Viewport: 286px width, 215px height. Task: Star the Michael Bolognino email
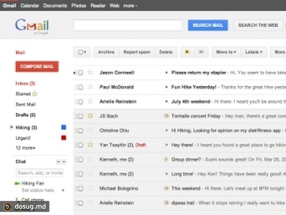[90, 188]
